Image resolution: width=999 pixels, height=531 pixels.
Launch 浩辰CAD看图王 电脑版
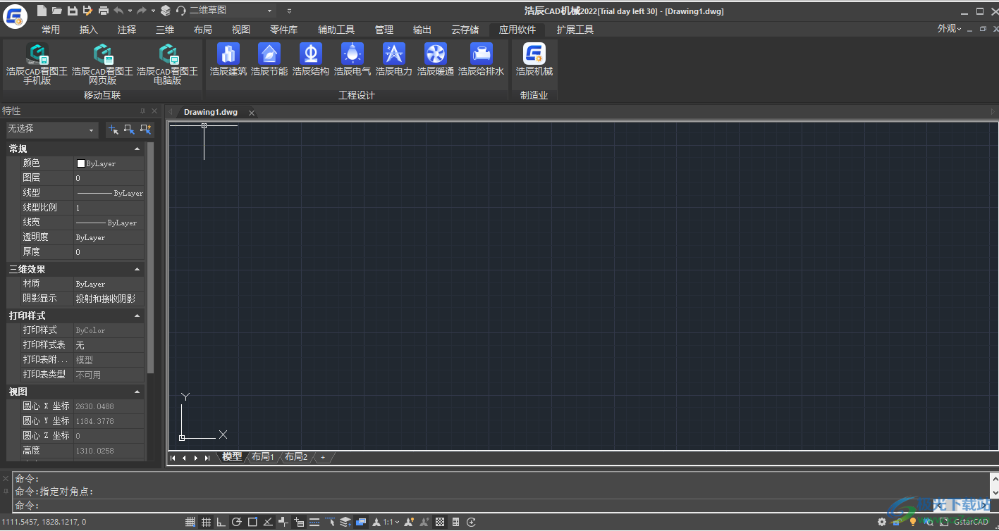pyautogui.click(x=167, y=64)
